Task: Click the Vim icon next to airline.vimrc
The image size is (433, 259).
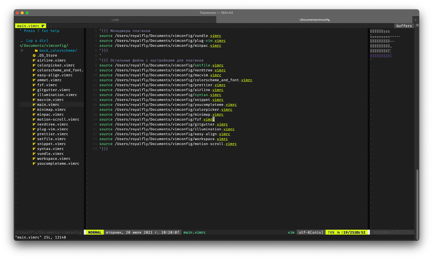Action: pos(34,61)
